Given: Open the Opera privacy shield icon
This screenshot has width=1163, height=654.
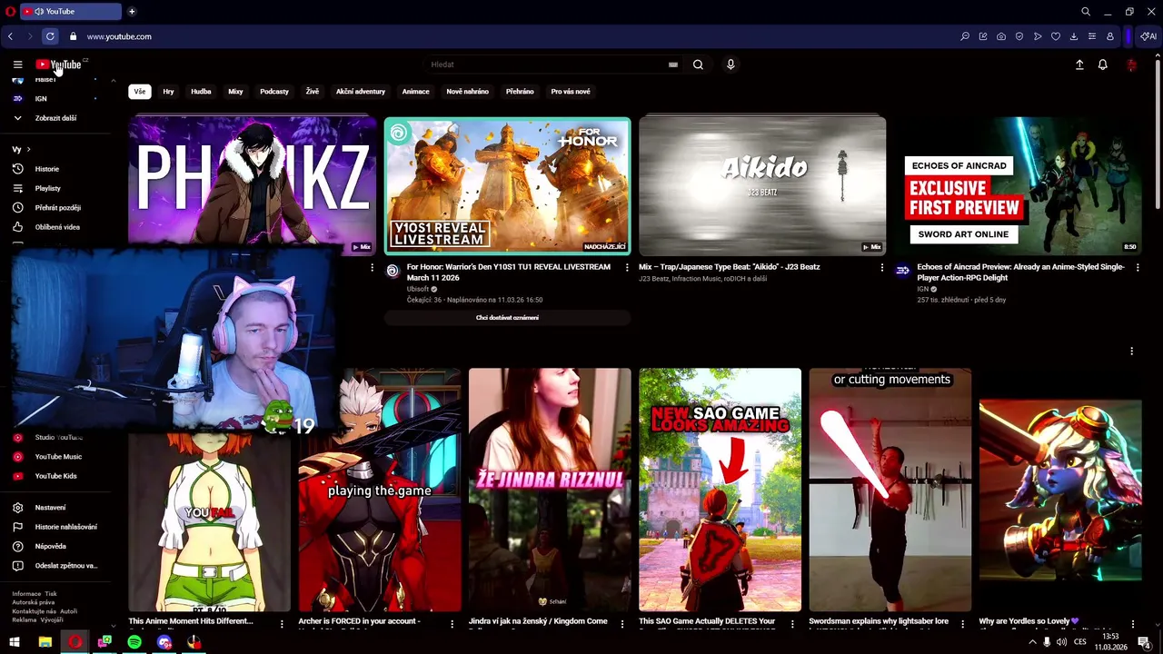Looking at the screenshot, I should pyautogui.click(x=1019, y=36).
